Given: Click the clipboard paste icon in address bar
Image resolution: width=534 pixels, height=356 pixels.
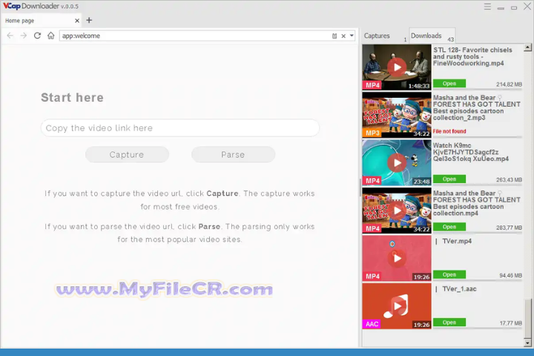Looking at the screenshot, I should (334, 36).
